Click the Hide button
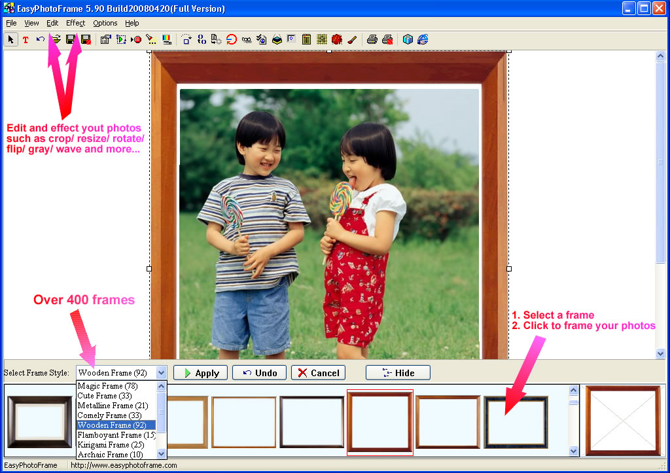This screenshot has height=473, width=670. [x=397, y=372]
